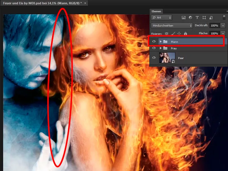Lock layer position move icon

[179, 34]
